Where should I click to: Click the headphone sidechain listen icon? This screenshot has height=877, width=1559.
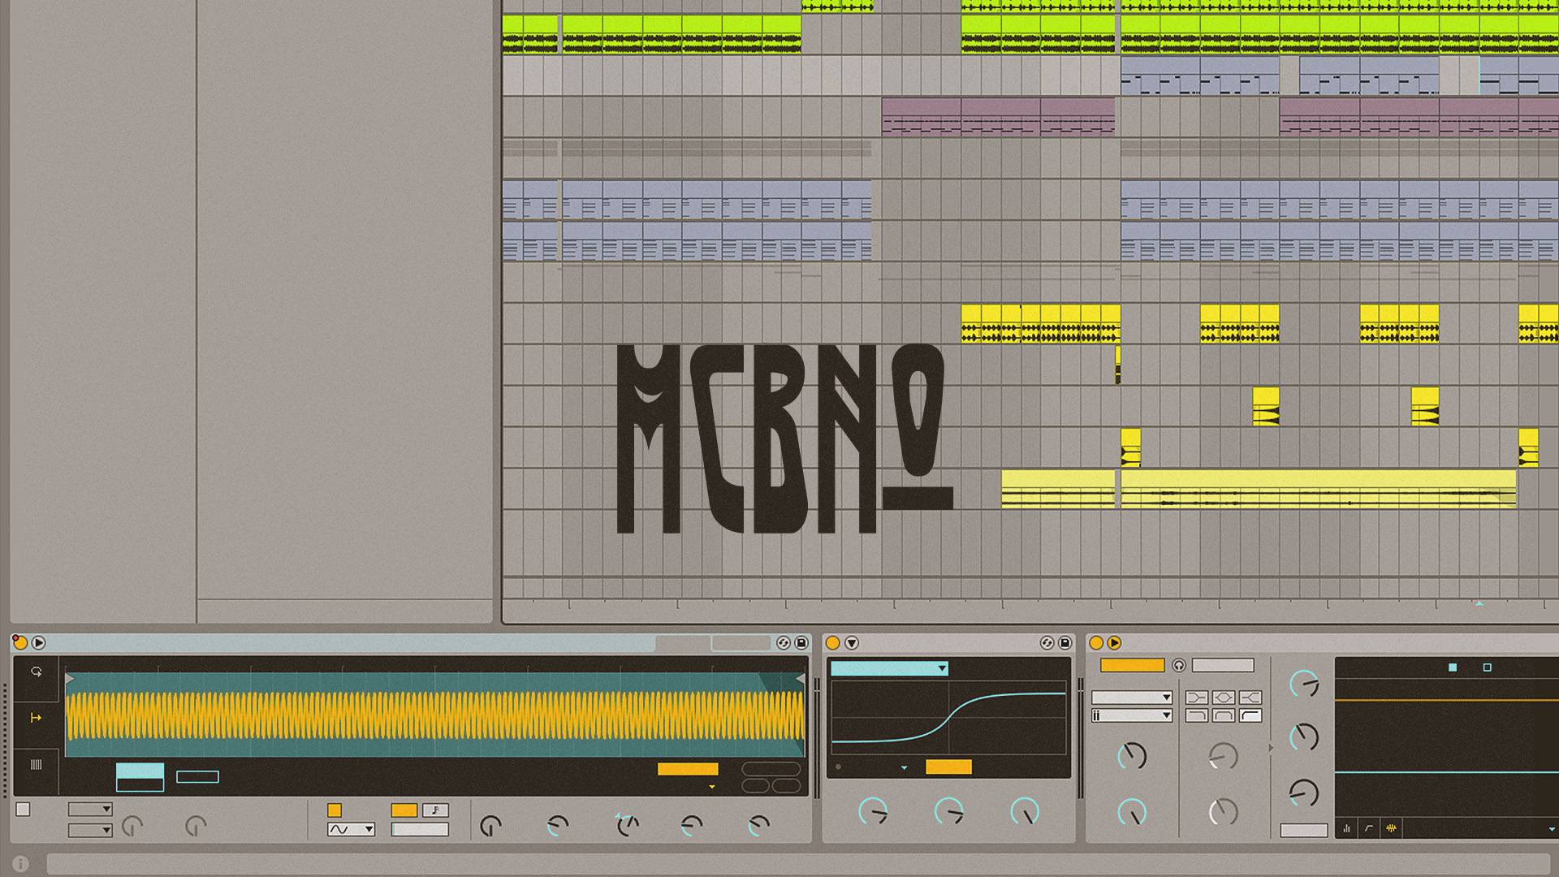tap(1179, 666)
